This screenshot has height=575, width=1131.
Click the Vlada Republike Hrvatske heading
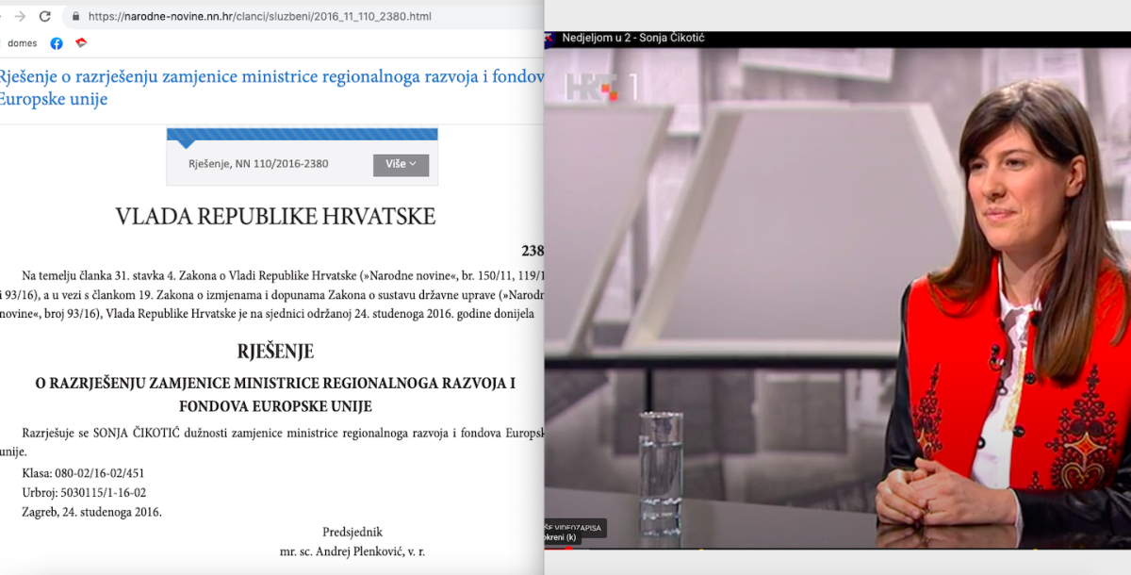tap(275, 217)
